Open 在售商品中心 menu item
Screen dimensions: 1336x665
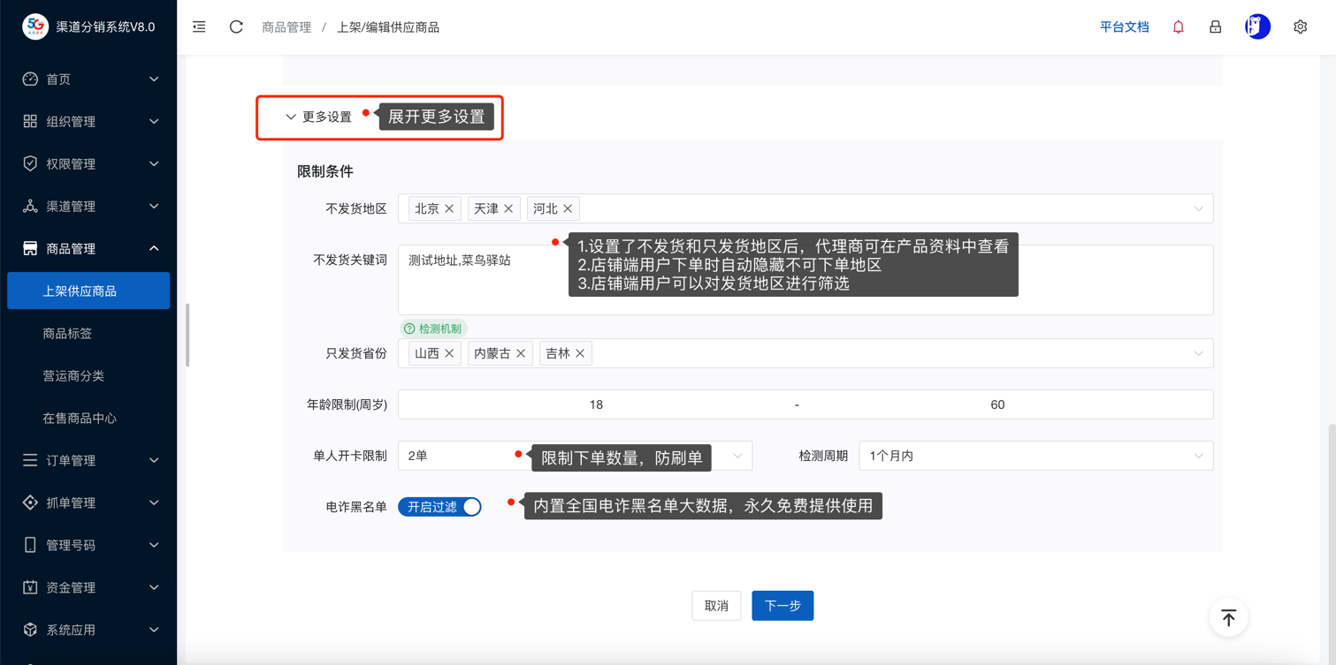tap(80, 418)
